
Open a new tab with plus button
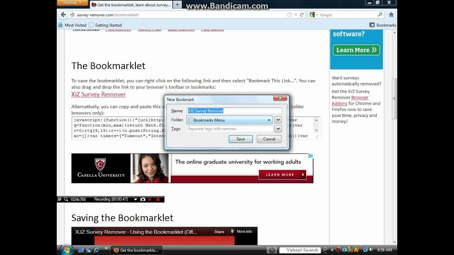177,5
